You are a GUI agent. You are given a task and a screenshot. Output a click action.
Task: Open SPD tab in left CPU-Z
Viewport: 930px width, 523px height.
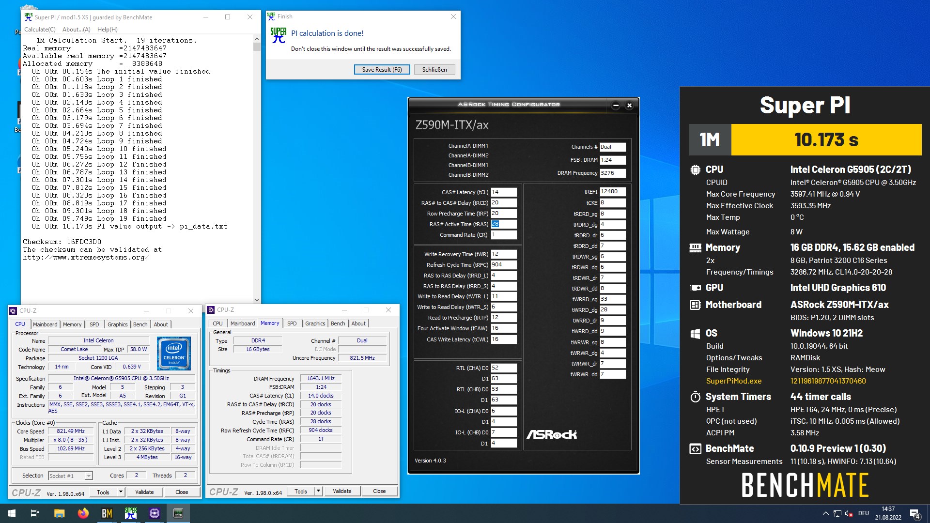[x=94, y=324]
